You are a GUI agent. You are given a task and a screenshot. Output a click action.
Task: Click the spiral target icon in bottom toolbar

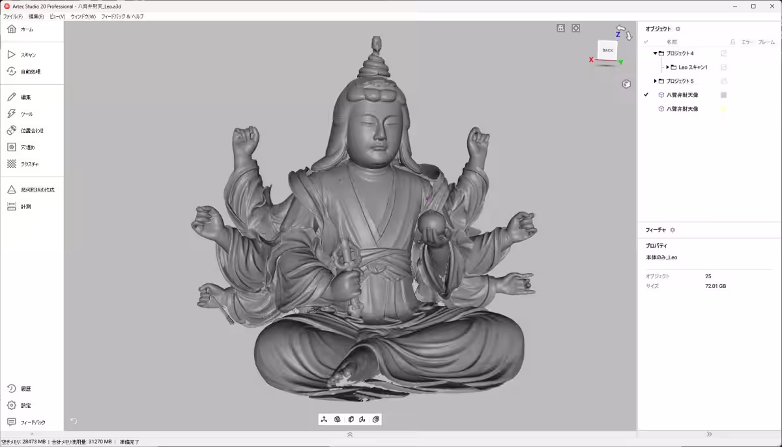point(376,419)
